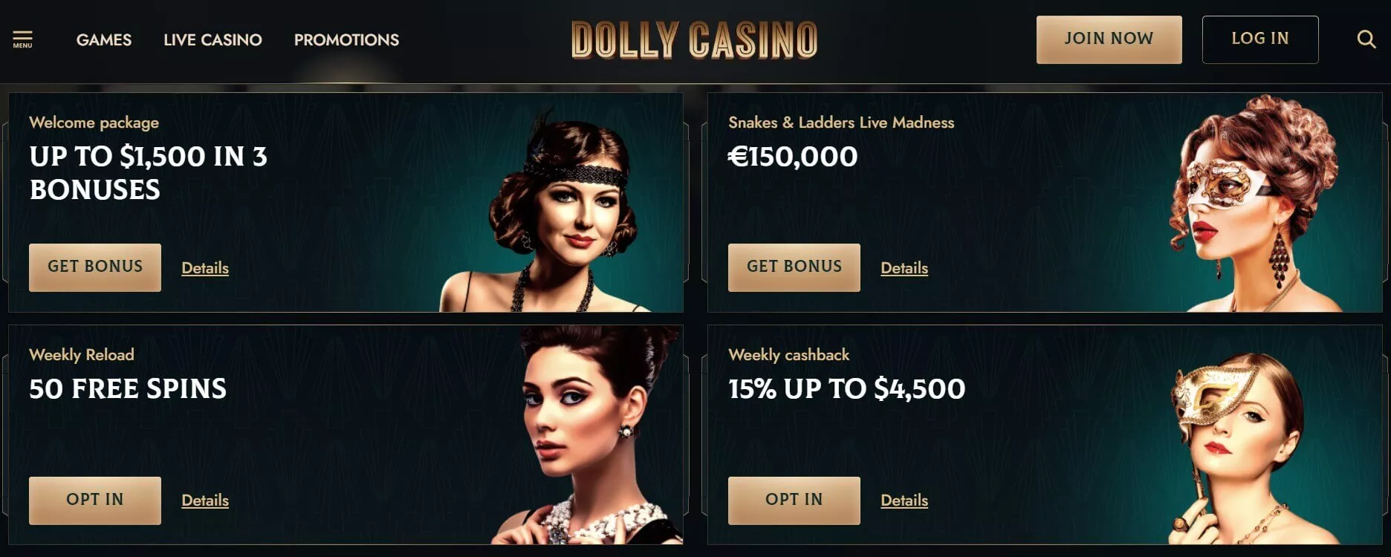Viewport: 1391px width, 557px height.
Task: Click the Dolly Casino logo
Action: (x=694, y=40)
